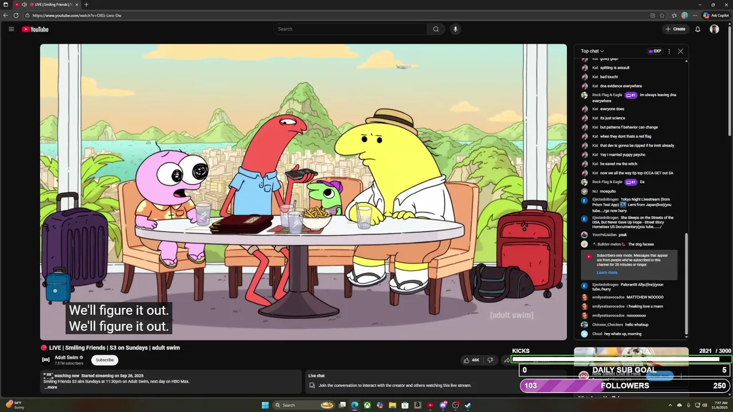
Task: Click the KICKS goal progress bar
Action: 622,359
